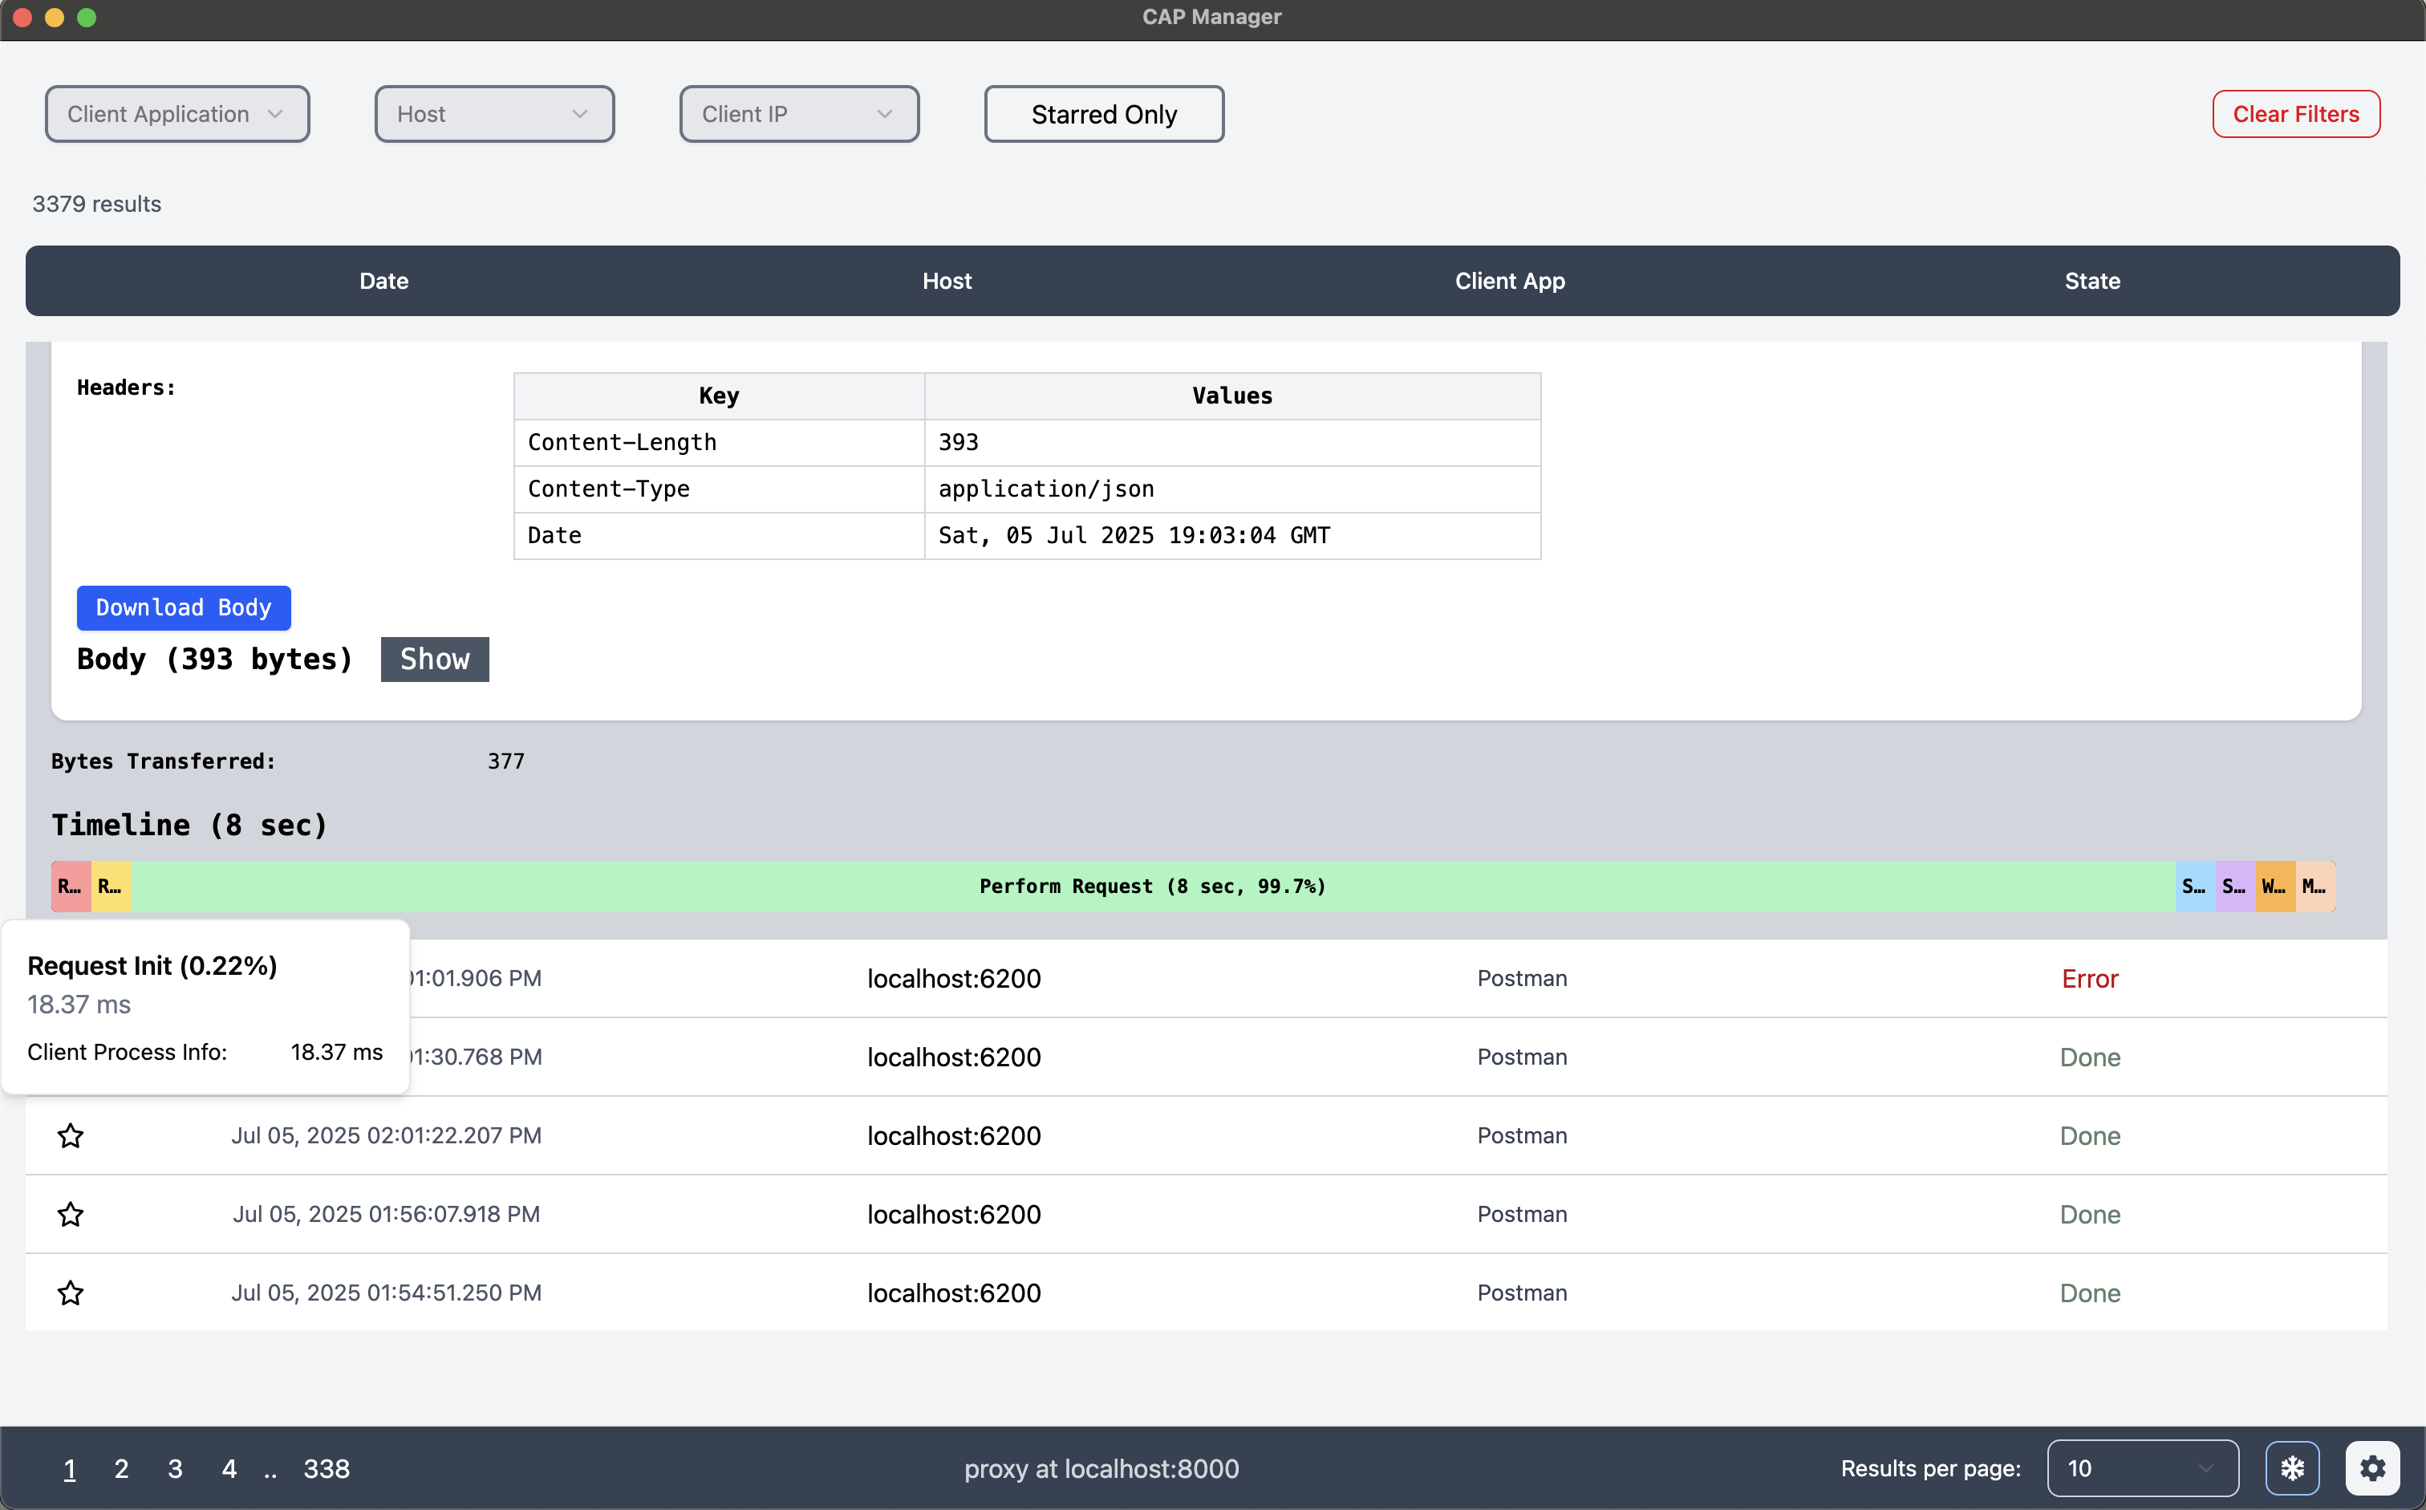Star the 02:01:22.207 PM request
The width and height of the screenshot is (2426, 1510).
(x=70, y=1135)
